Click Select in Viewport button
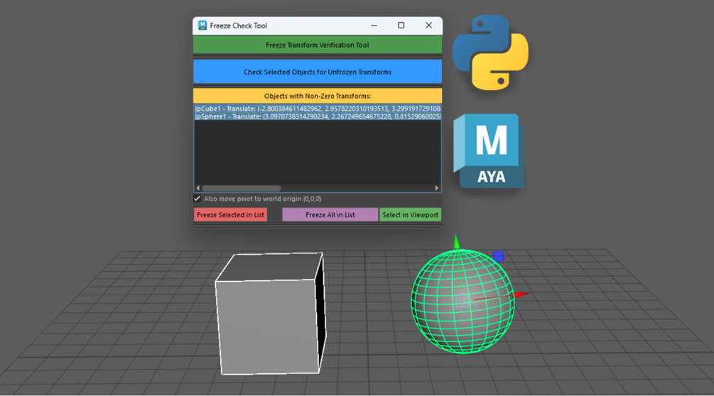The height and width of the screenshot is (396, 714). 410,214
